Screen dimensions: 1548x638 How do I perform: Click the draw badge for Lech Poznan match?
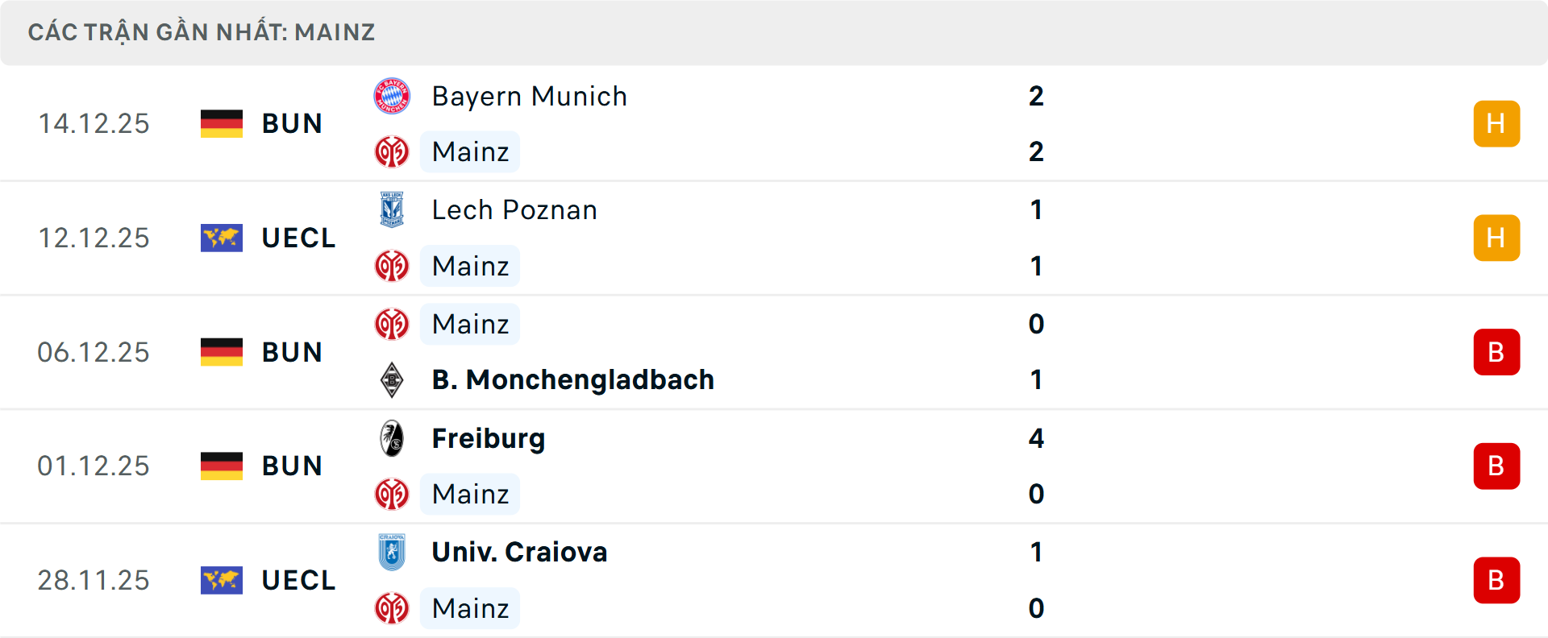pyautogui.click(x=1496, y=238)
